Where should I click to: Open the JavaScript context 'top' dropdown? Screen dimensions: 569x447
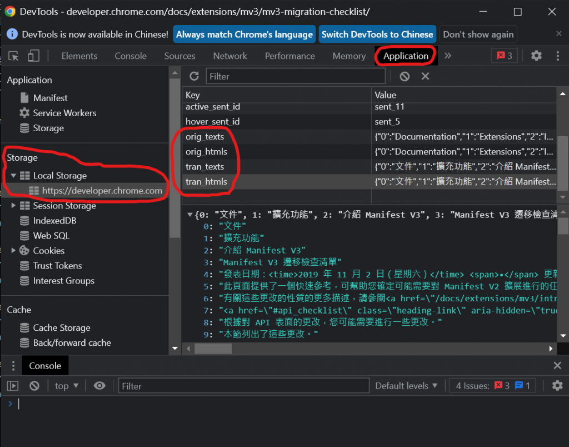(67, 386)
